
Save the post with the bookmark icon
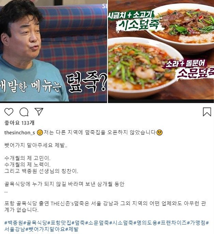click(207, 112)
